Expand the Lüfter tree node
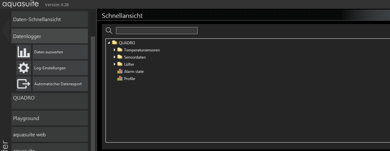The width and height of the screenshot is (390, 151). 114,64
